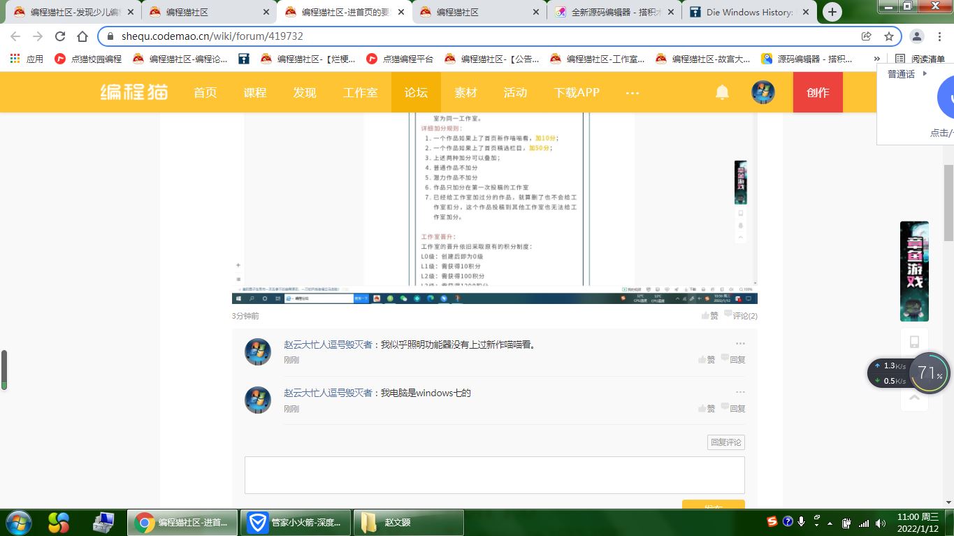The height and width of the screenshot is (536, 954).
Task: Reply to the 新作喵喵看 comment
Action: [x=733, y=359]
